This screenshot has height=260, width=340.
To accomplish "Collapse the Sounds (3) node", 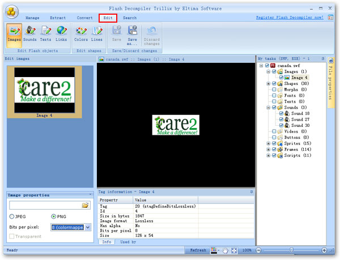I will click(x=268, y=107).
